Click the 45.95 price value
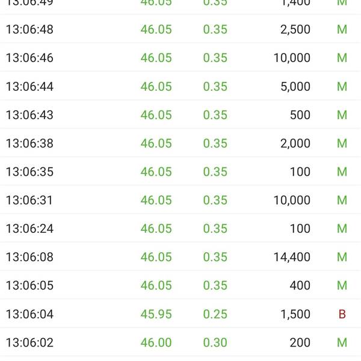Image resolution: width=361 pixels, height=361 pixels. point(156,314)
